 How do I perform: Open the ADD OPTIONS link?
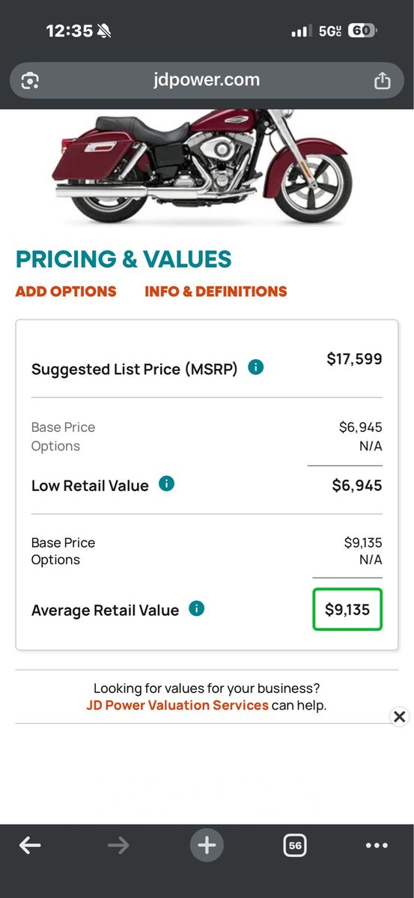click(66, 292)
